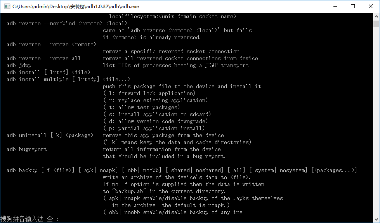The width and height of the screenshot is (380, 223).
Task: Maximize the adb.exe console window
Action: pos(353,6)
